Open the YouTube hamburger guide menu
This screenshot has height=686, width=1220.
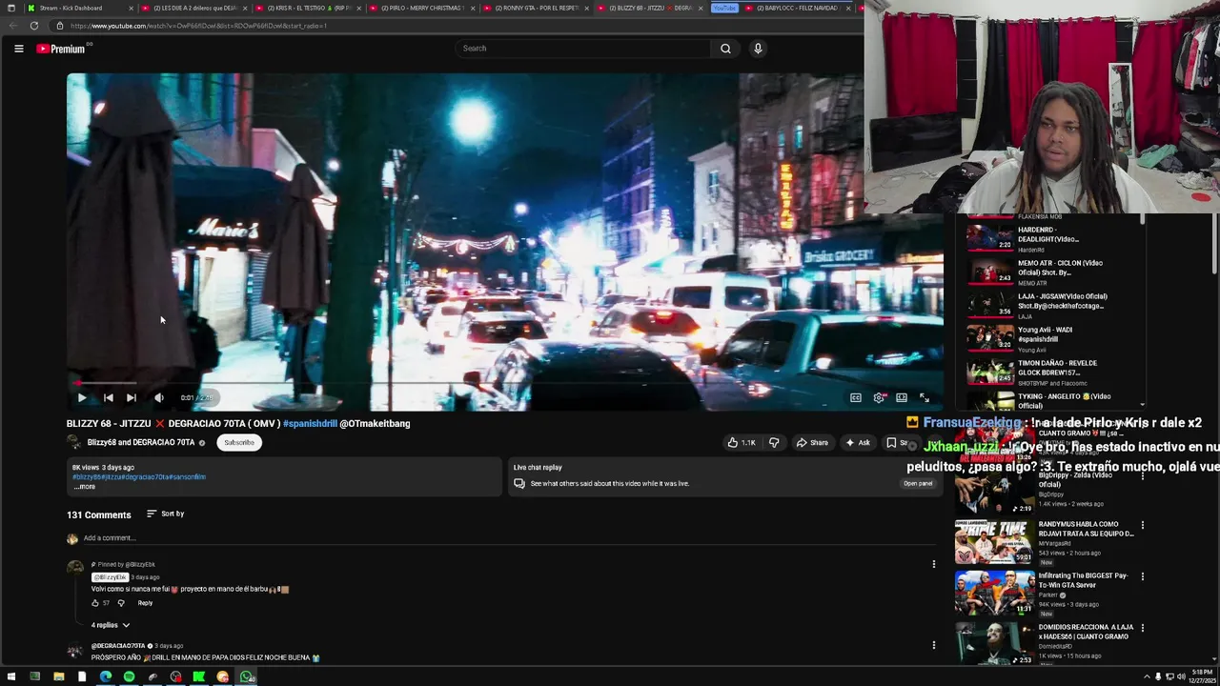(18, 49)
